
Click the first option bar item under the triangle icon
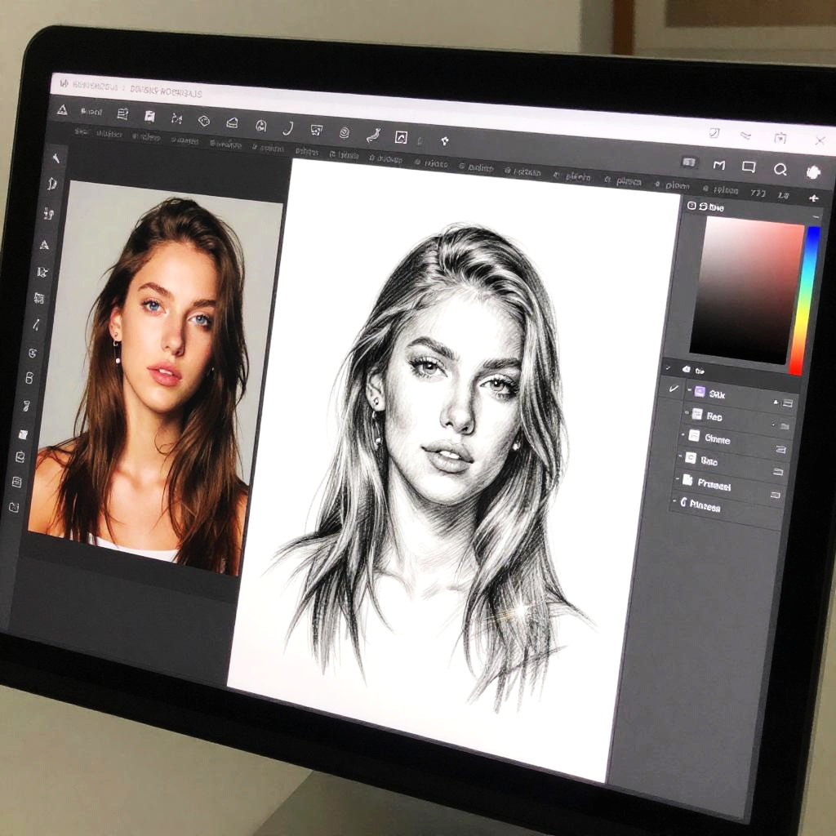tap(82, 131)
